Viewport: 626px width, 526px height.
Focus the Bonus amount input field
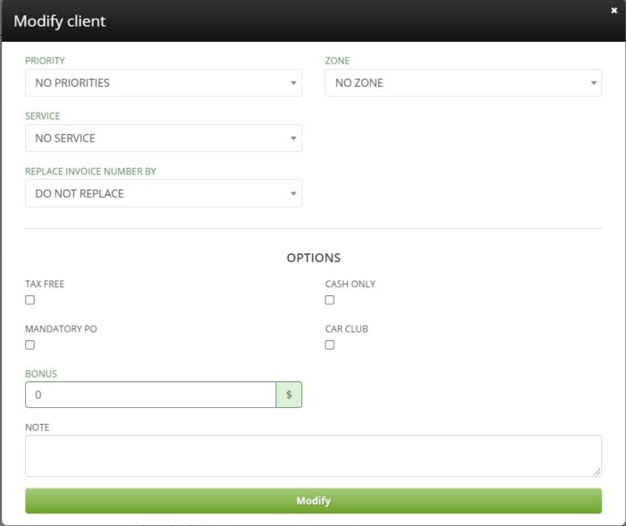(150, 394)
